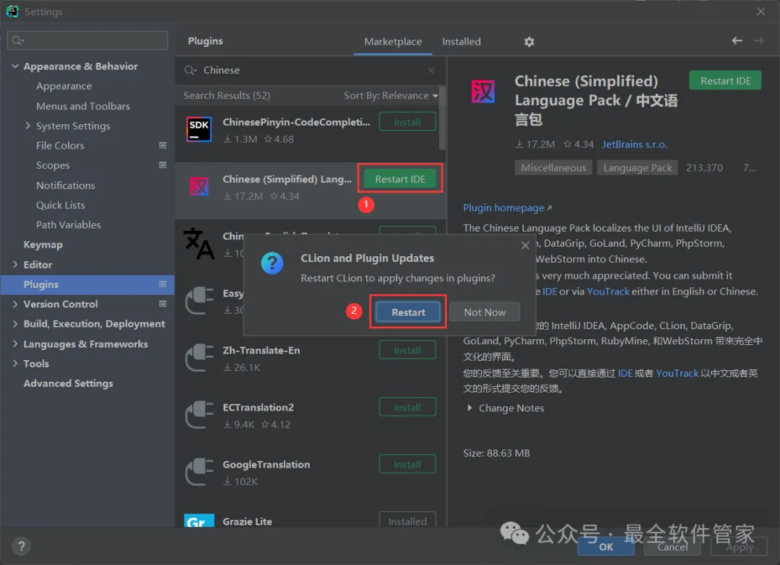Click the OK button
The height and width of the screenshot is (565, 780).
pyautogui.click(x=606, y=547)
